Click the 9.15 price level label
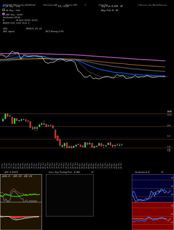174x230 pixels. click(x=169, y=136)
